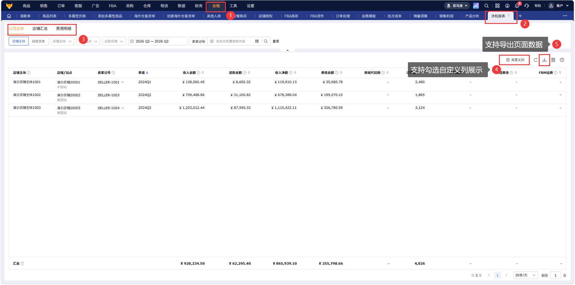This screenshot has height=285, width=575.
Task: Switch to the 费用明细 tab
Action: click(64, 29)
